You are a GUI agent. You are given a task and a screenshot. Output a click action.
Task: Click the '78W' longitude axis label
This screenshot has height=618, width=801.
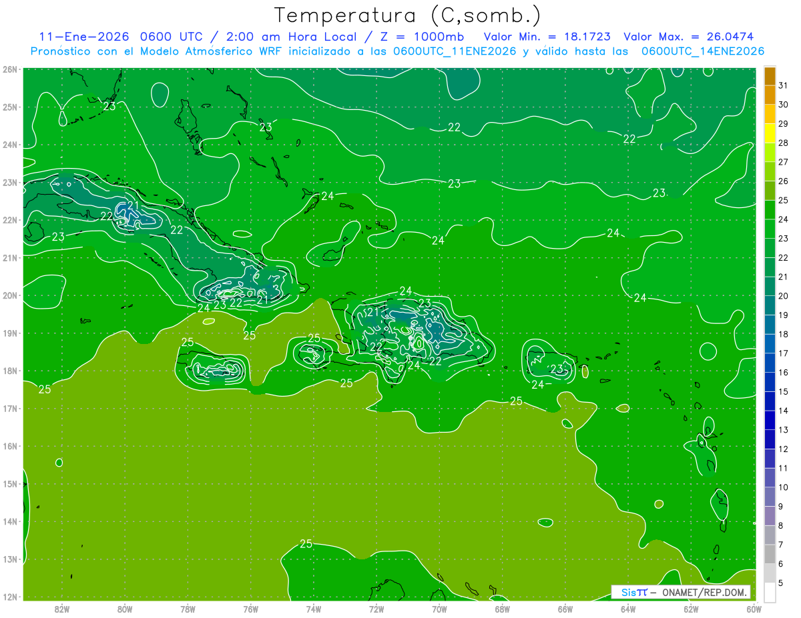click(188, 609)
